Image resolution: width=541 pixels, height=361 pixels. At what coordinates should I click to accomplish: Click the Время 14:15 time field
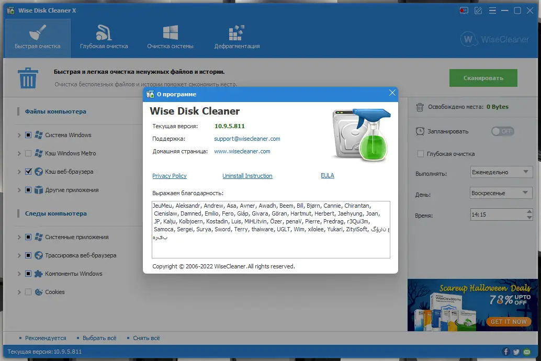498,215
